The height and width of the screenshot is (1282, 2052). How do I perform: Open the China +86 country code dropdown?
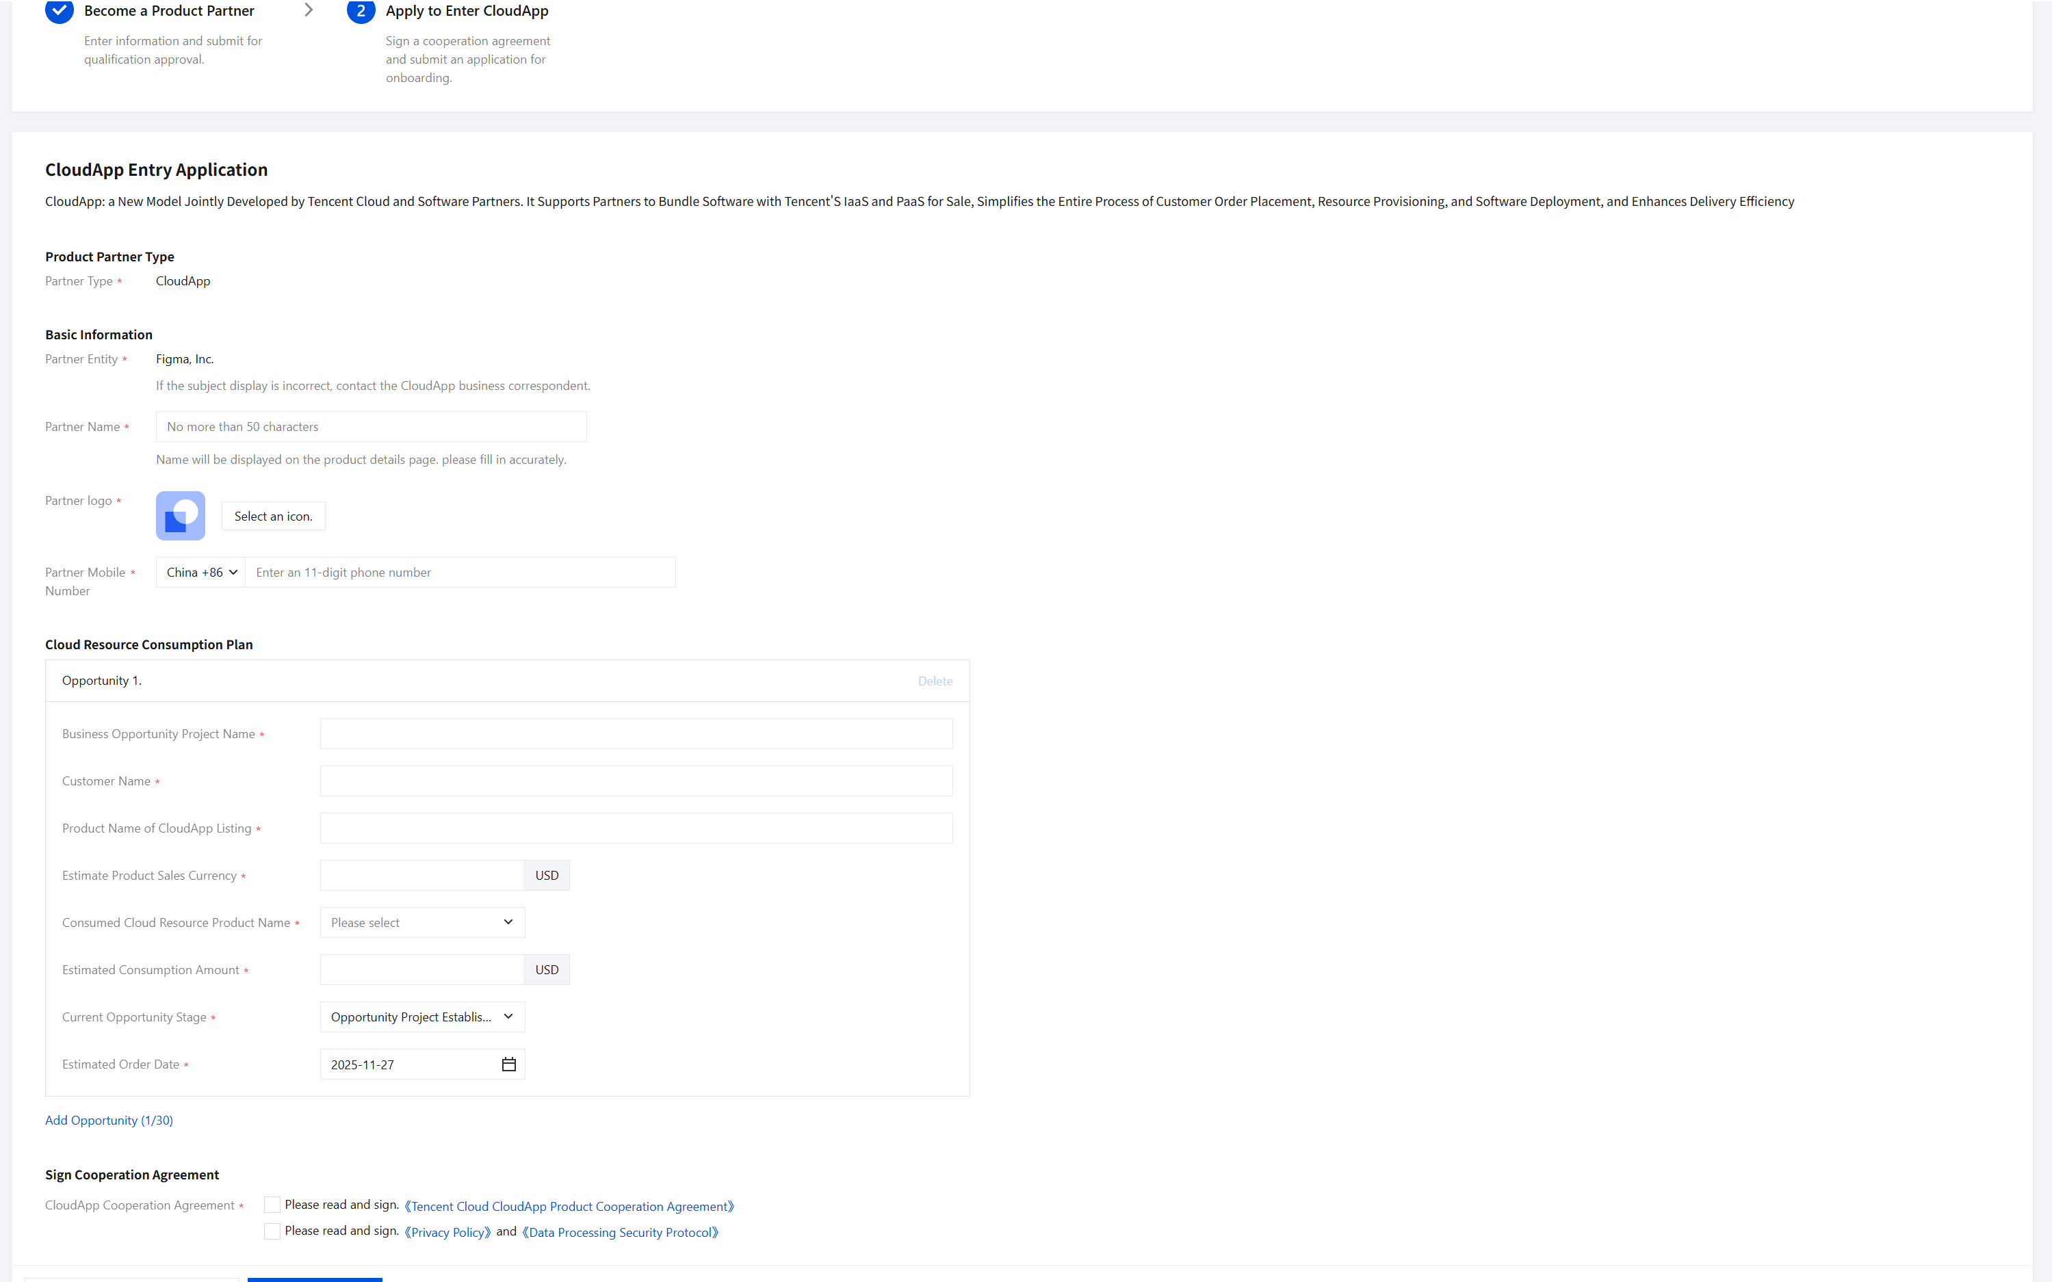[x=201, y=573]
